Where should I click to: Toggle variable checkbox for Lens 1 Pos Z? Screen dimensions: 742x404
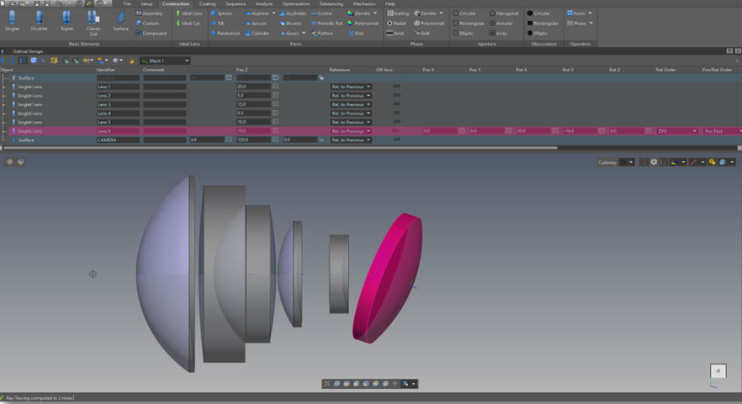[x=275, y=87]
